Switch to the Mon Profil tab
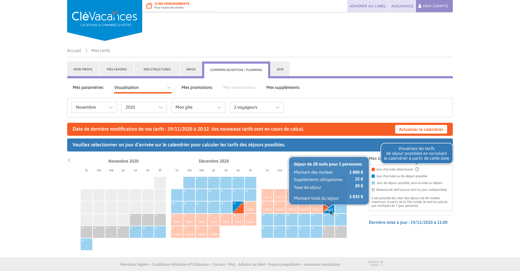This screenshot has width=520, height=271. coord(83,69)
